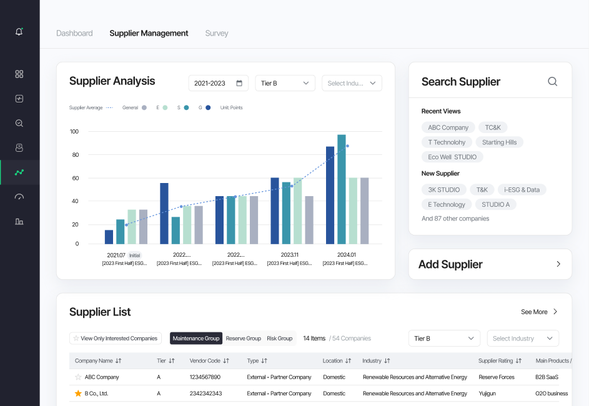Select the green trend line sidebar icon
589x406 pixels.
pos(19,172)
